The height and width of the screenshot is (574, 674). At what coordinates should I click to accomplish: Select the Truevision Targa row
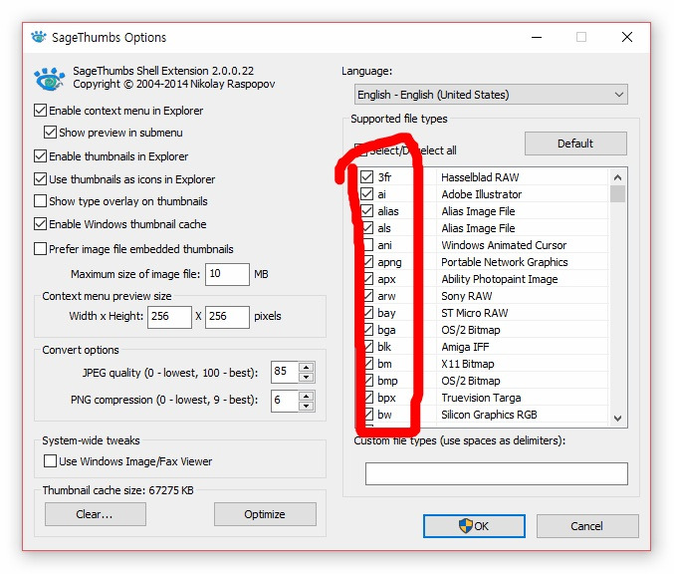481,398
